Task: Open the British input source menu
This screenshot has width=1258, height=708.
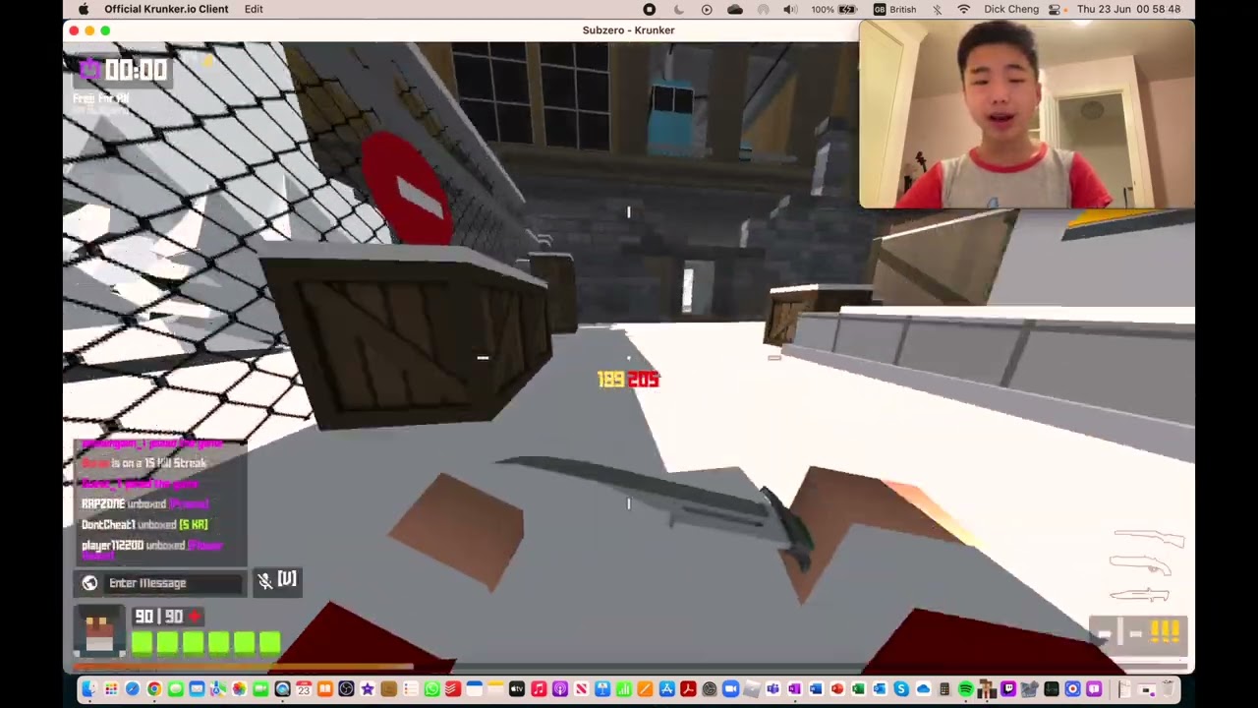Action: 894,9
